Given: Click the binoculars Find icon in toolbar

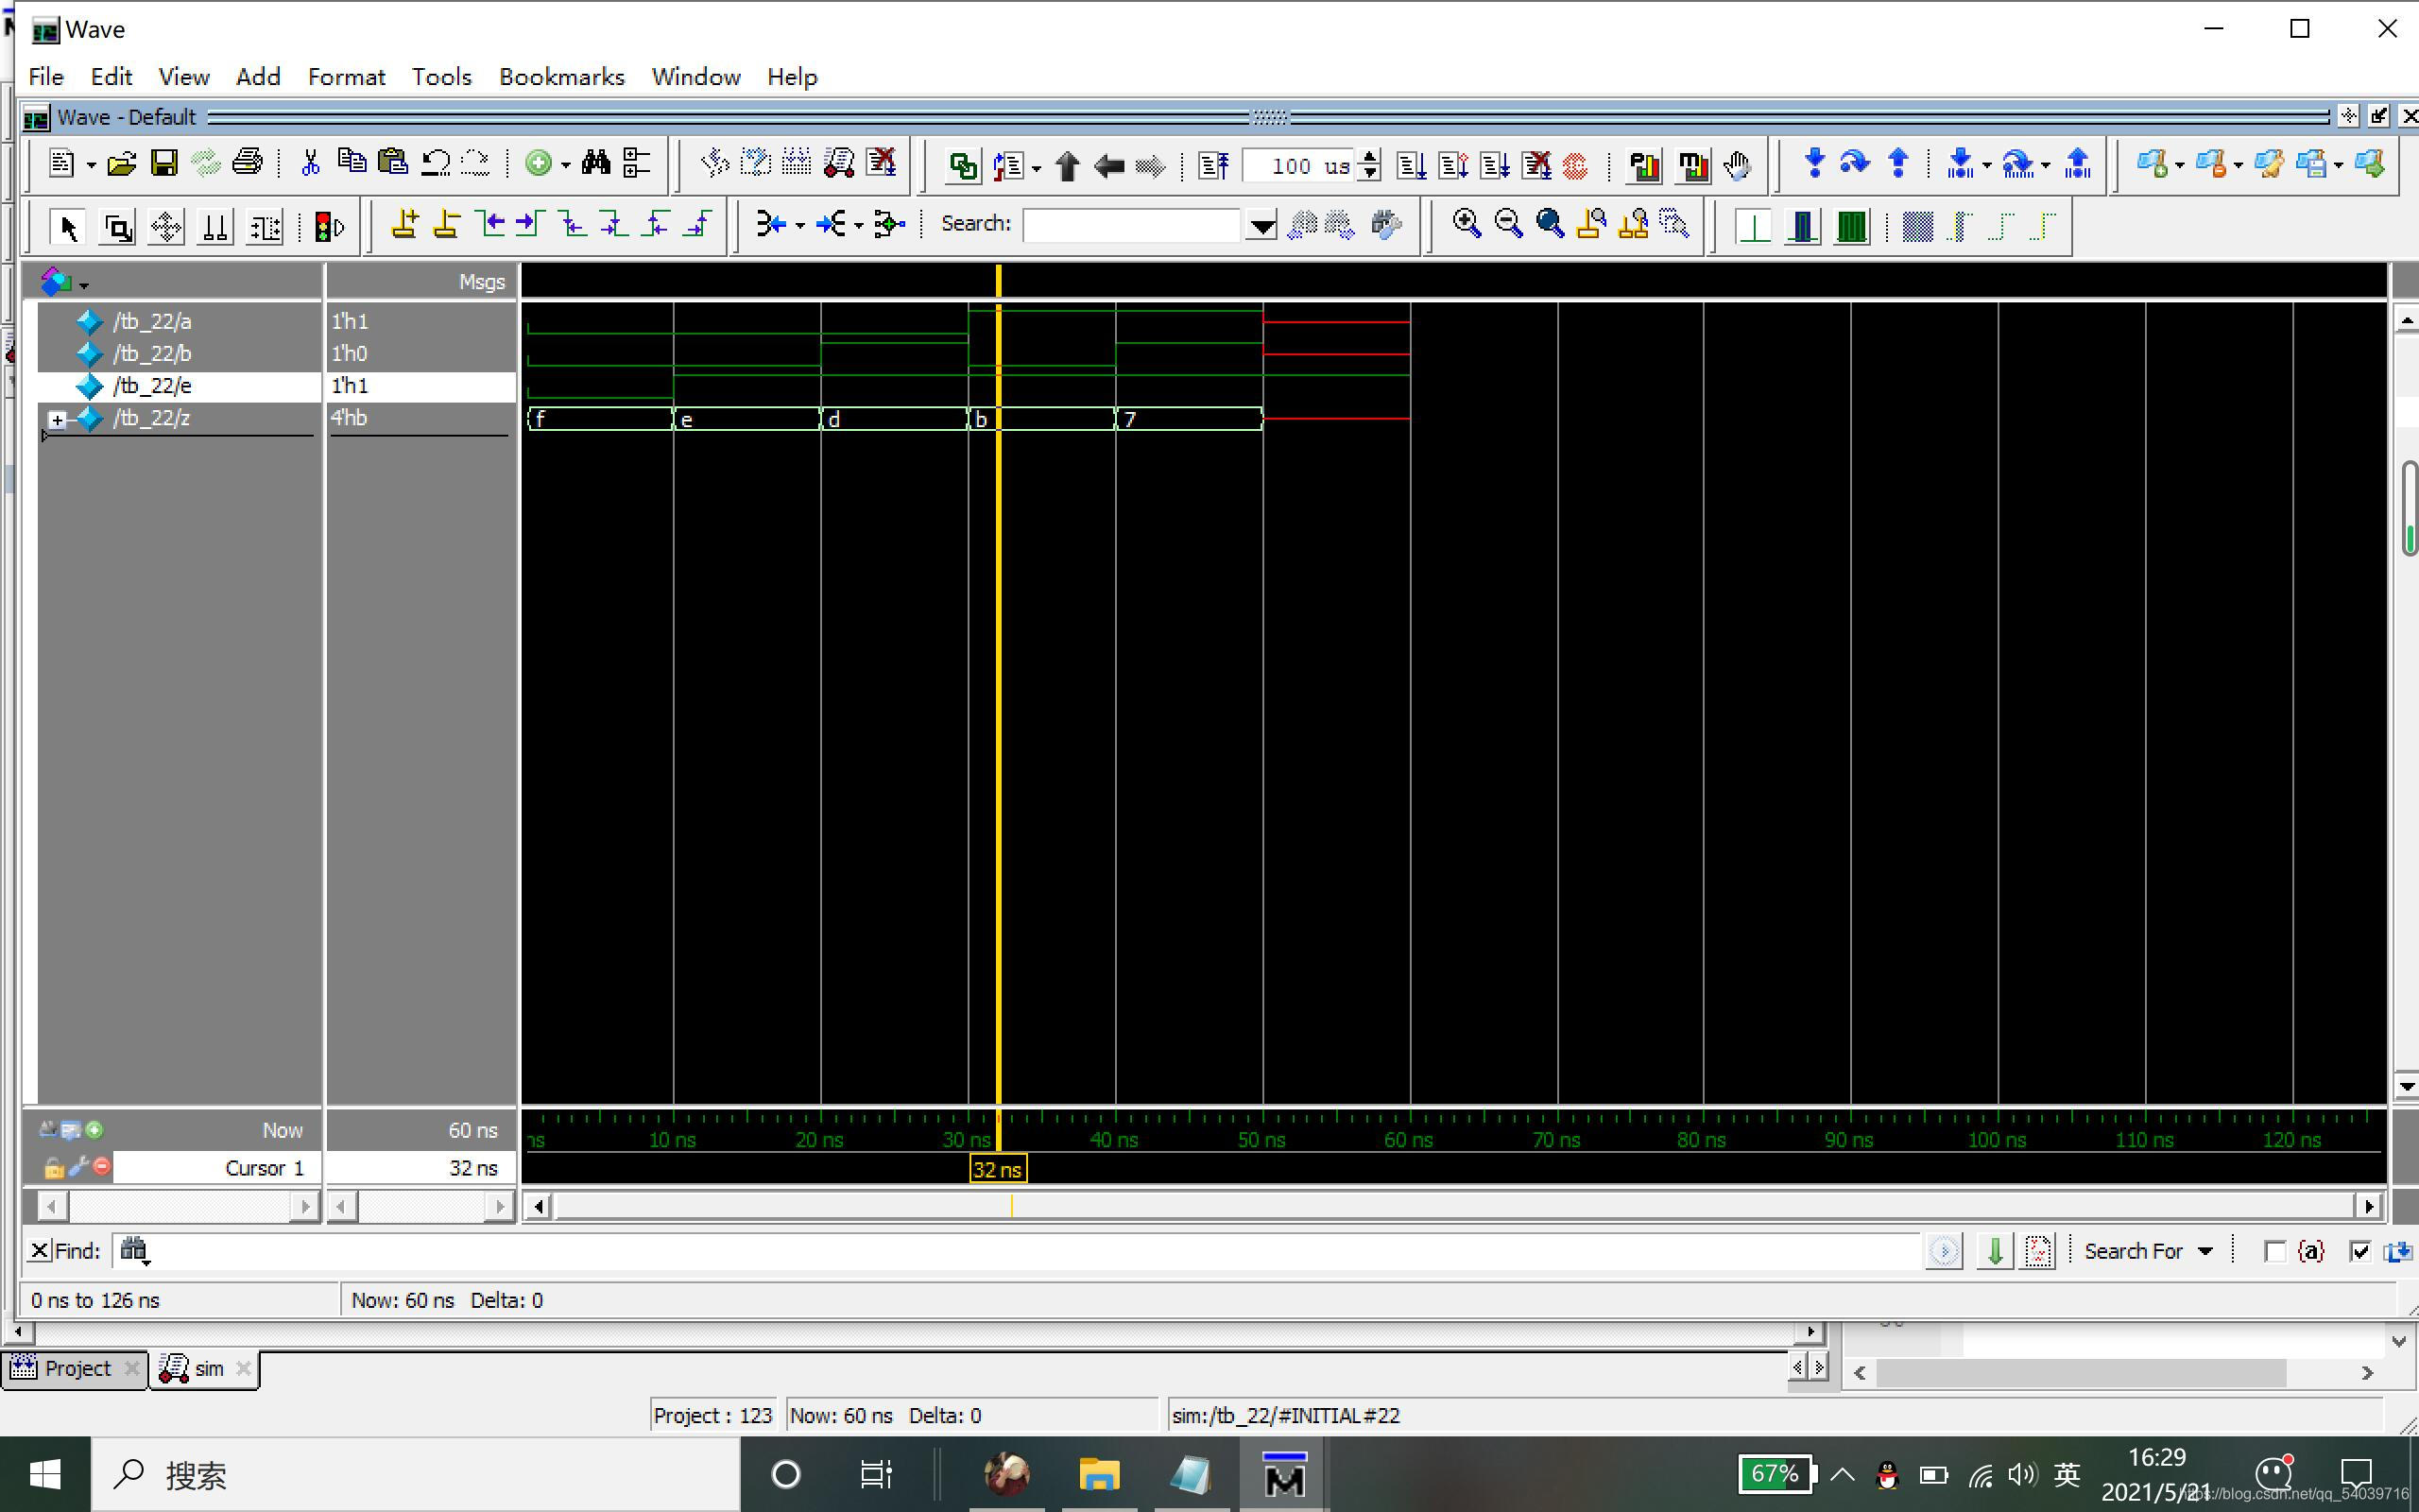Looking at the screenshot, I should (595, 163).
